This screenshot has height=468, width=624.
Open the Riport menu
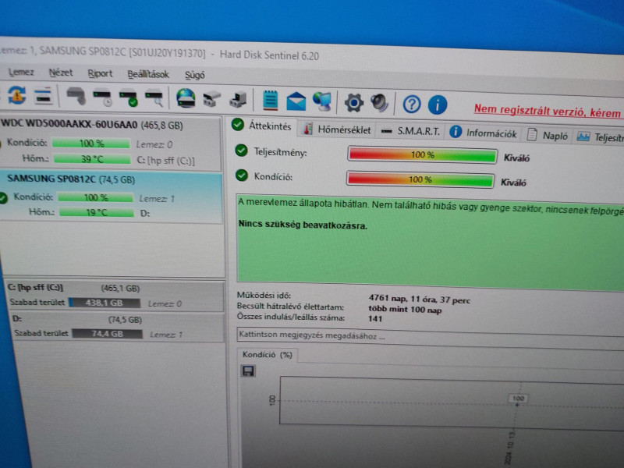tap(100, 73)
